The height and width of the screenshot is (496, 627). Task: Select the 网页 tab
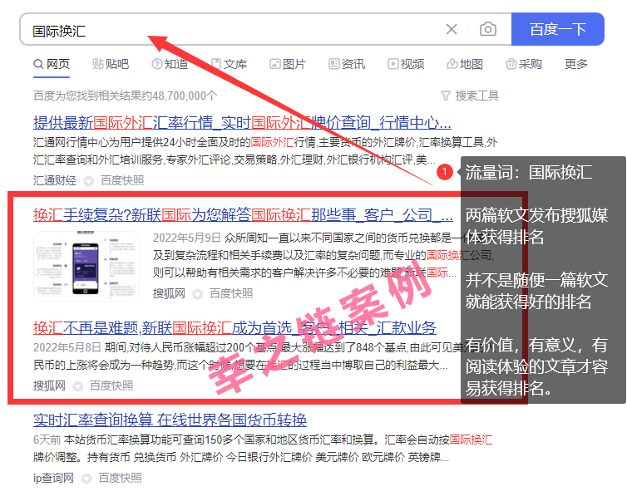(52, 64)
